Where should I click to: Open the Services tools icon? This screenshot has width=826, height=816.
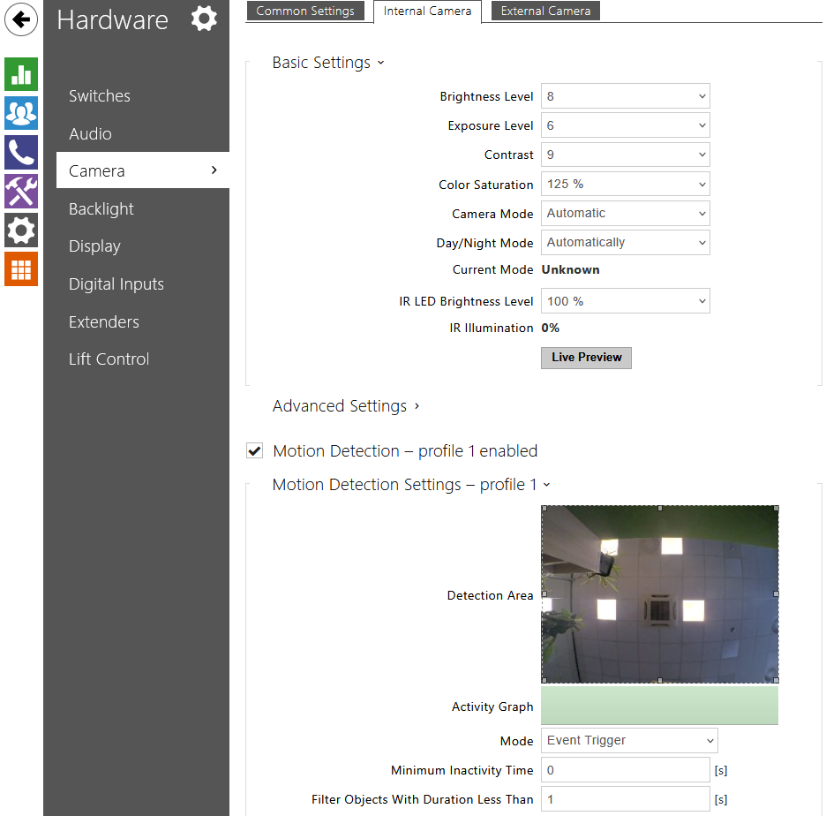21,191
